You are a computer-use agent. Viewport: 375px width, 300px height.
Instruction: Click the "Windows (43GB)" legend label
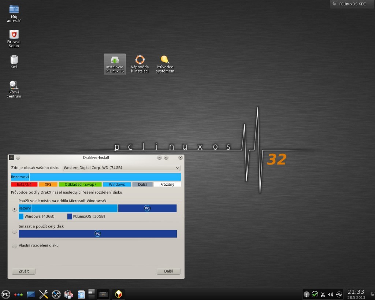pos(40,216)
